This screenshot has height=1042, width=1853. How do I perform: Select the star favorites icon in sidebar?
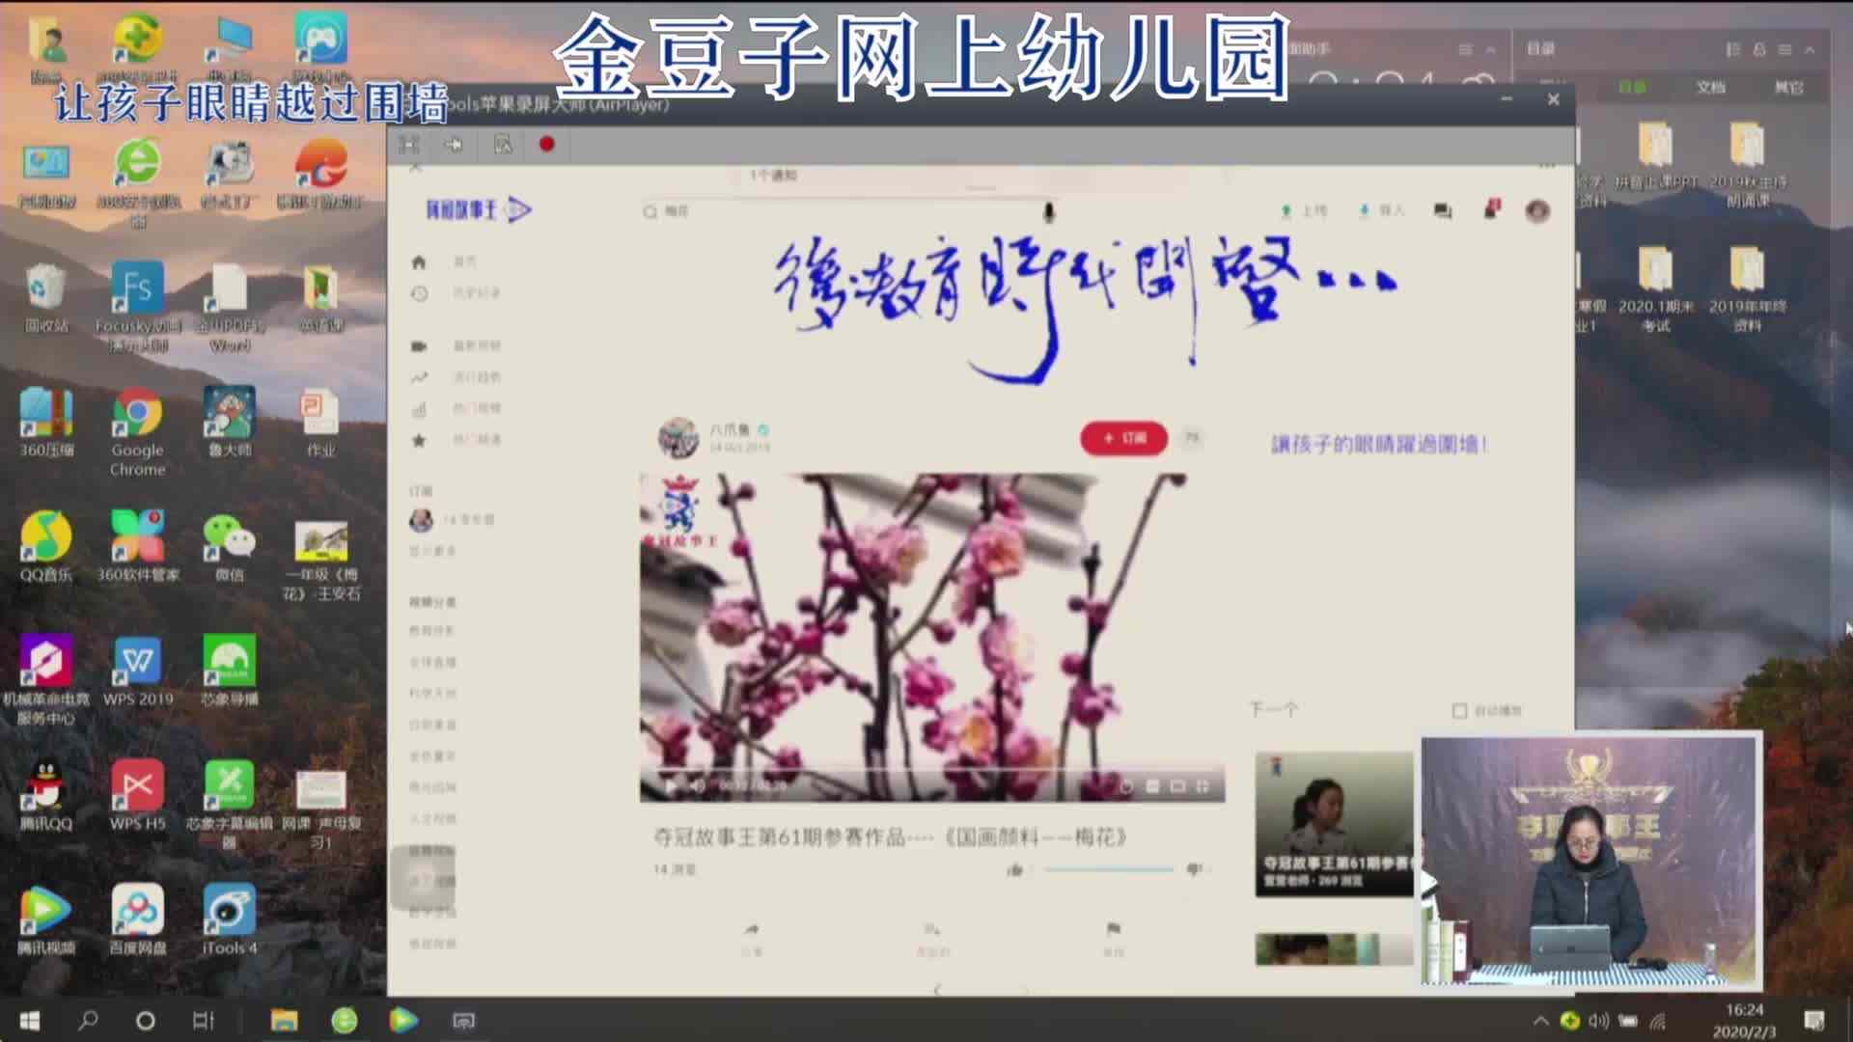(418, 440)
